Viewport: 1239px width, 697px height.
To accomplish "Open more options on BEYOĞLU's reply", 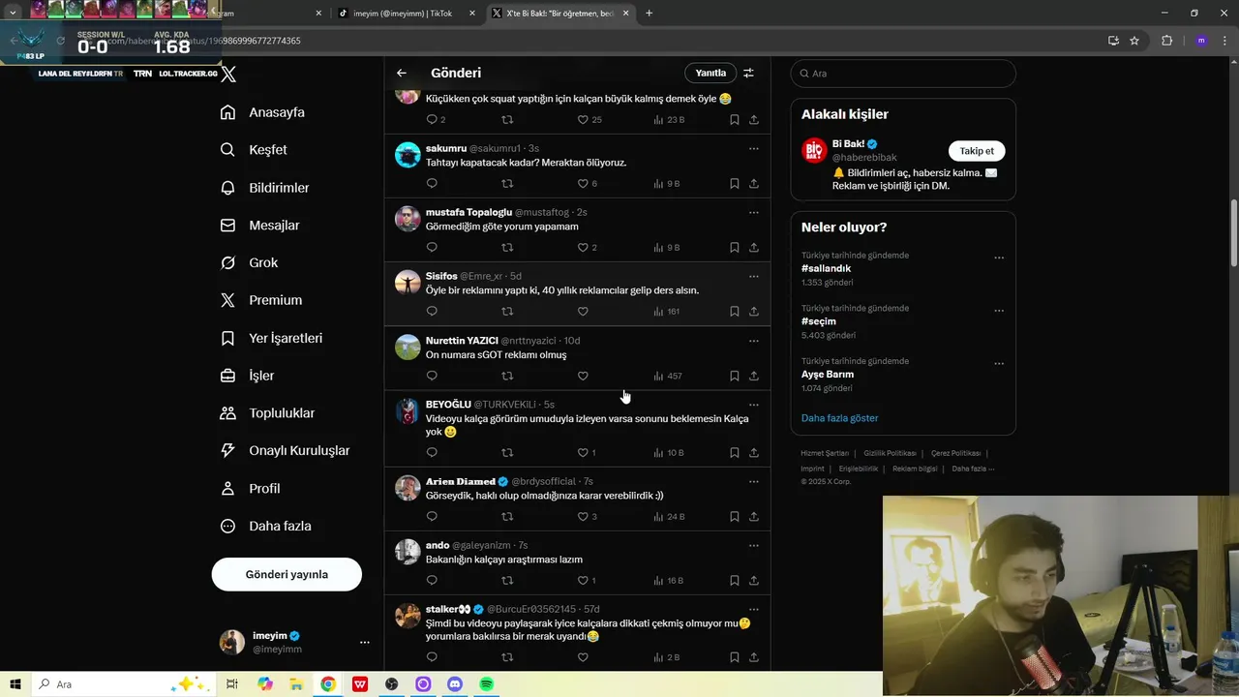I will click(x=753, y=405).
